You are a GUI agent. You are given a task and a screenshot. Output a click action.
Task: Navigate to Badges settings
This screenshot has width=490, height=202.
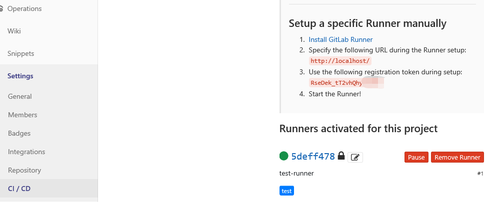pyautogui.click(x=19, y=133)
